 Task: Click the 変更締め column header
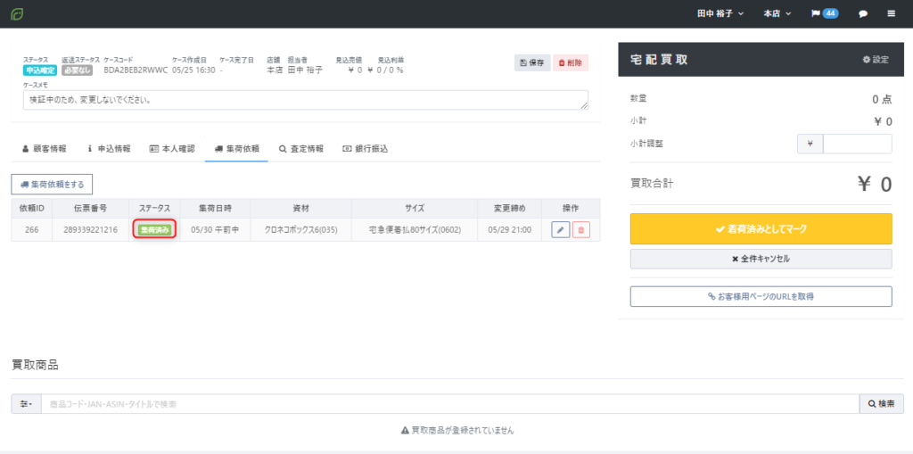(509, 208)
